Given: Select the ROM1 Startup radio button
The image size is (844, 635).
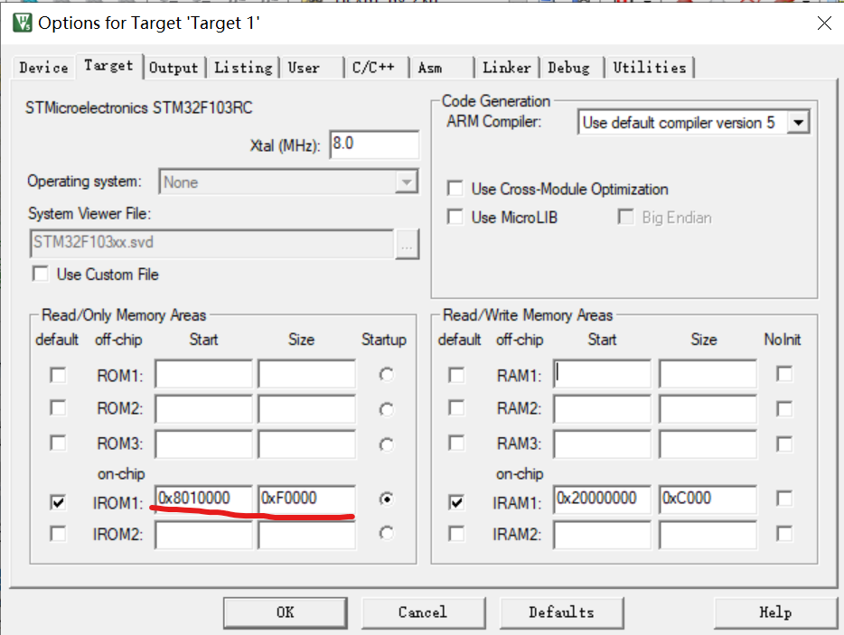Looking at the screenshot, I should (387, 374).
